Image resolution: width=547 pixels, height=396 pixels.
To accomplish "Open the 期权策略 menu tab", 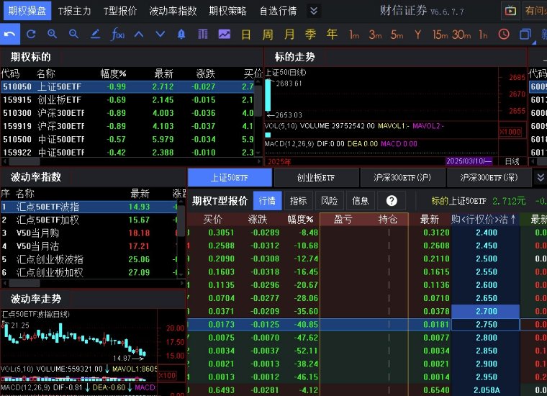I will (x=228, y=12).
